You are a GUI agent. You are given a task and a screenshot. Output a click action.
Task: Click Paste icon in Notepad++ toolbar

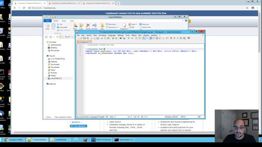(108, 38)
